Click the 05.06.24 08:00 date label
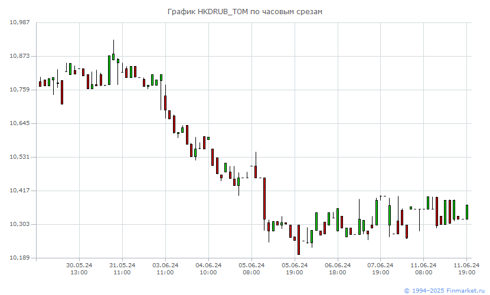Screen dimensions: 490x295 251,269
